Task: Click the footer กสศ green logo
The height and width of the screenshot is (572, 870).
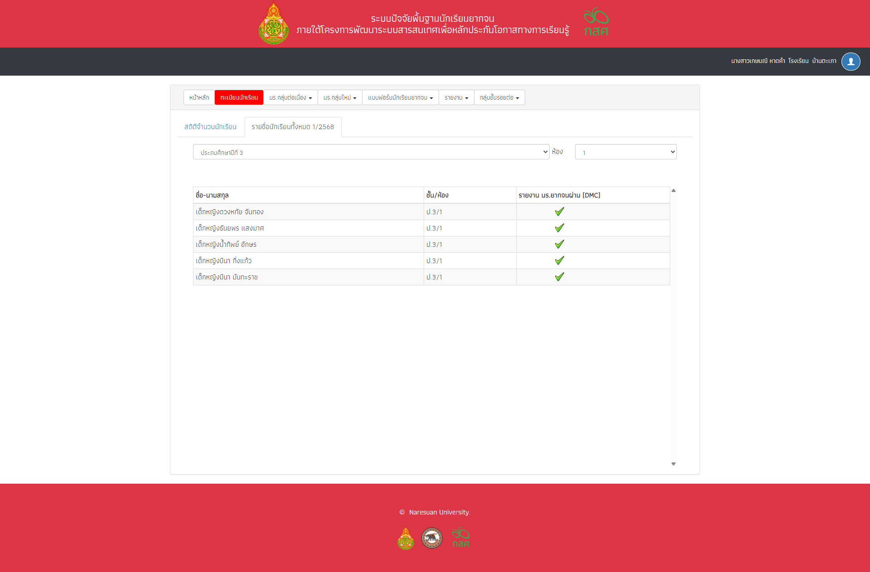Action: [460, 538]
